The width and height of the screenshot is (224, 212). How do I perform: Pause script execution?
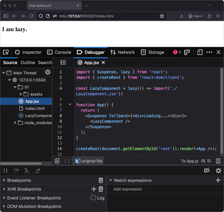point(5,171)
